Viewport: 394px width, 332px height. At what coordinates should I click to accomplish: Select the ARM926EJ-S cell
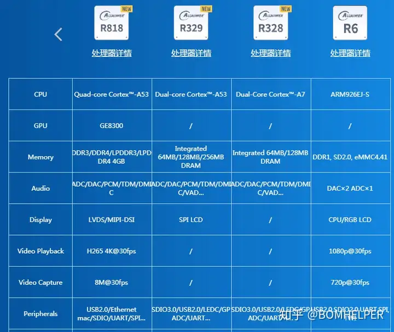pos(350,94)
